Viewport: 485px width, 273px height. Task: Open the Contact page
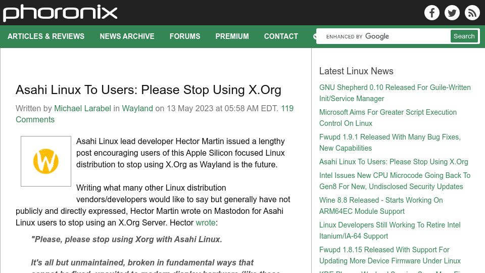click(x=281, y=36)
